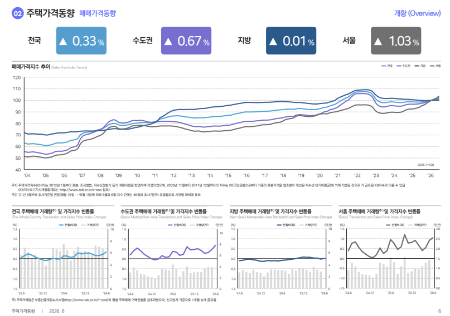Click the '20 x-axis label of the main chart

click(319, 175)
